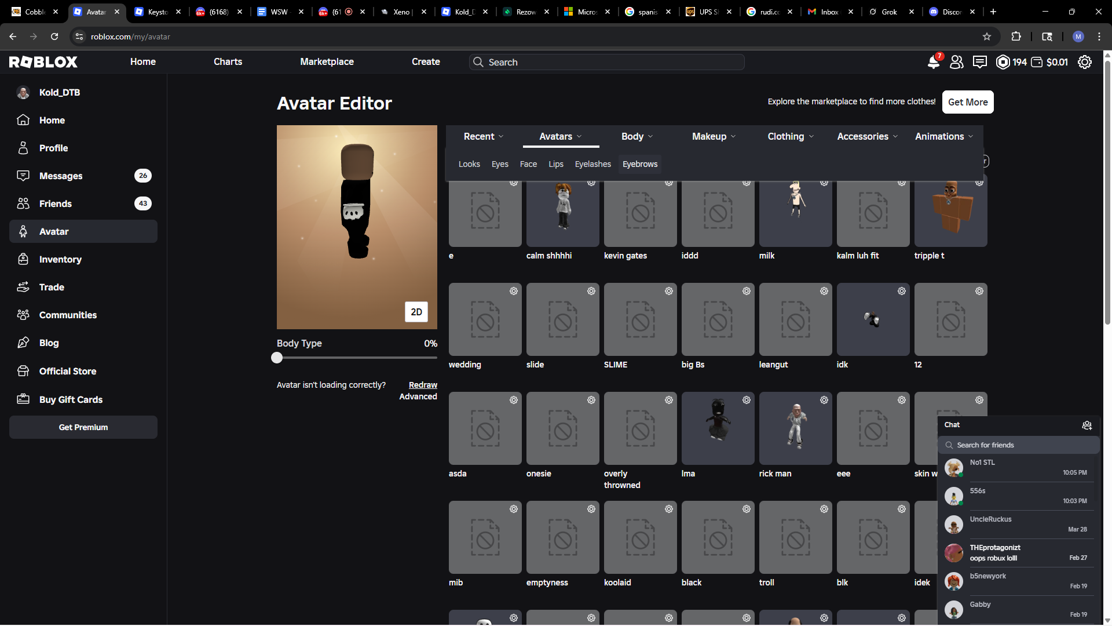Click the Get More button
This screenshot has width=1112, height=626.
pos(968,102)
